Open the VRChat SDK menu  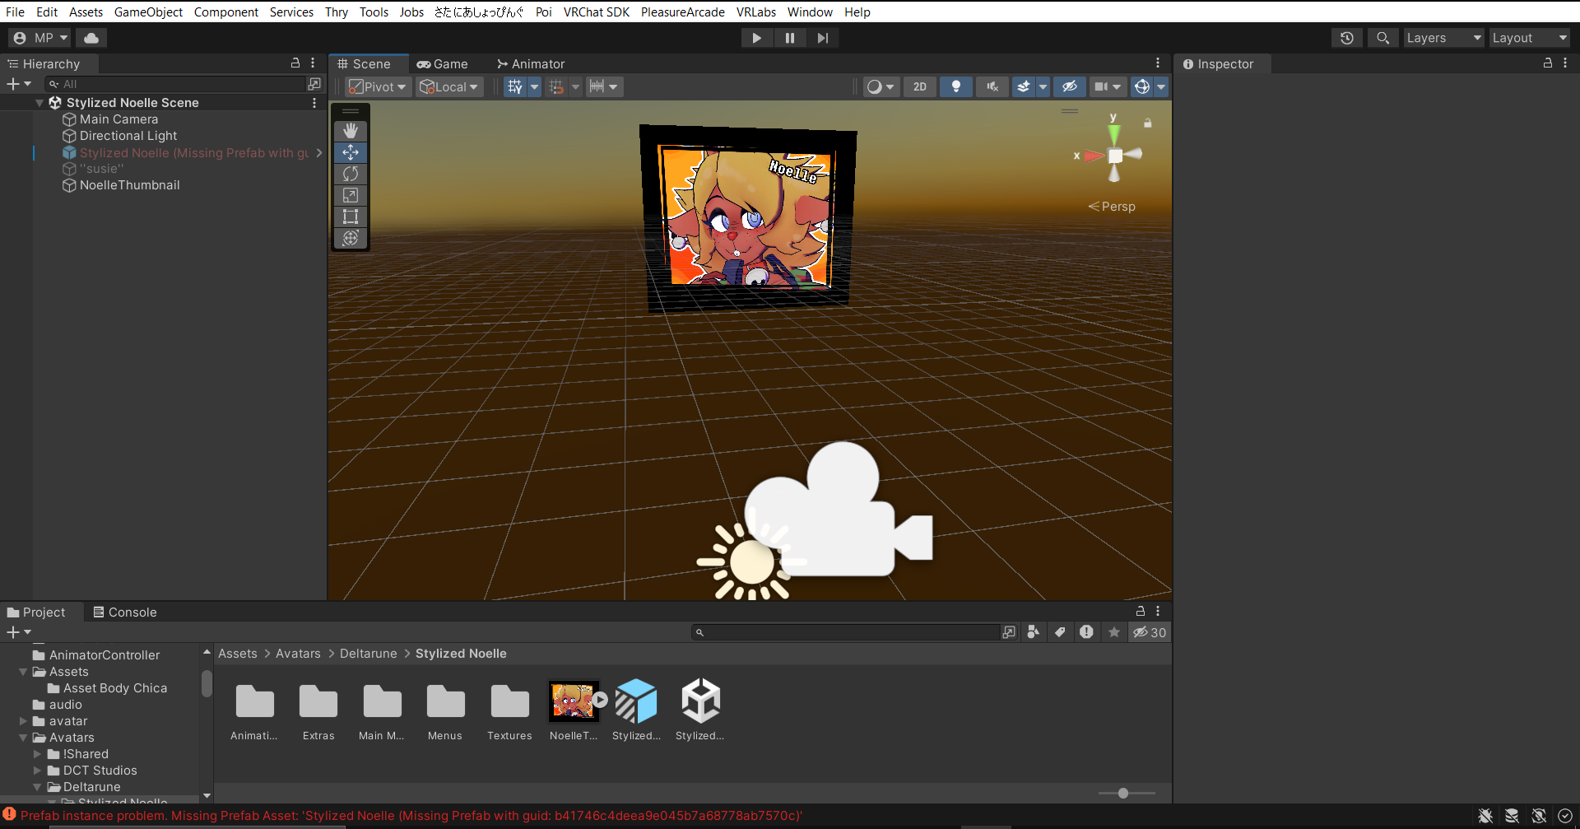pyautogui.click(x=597, y=12)
